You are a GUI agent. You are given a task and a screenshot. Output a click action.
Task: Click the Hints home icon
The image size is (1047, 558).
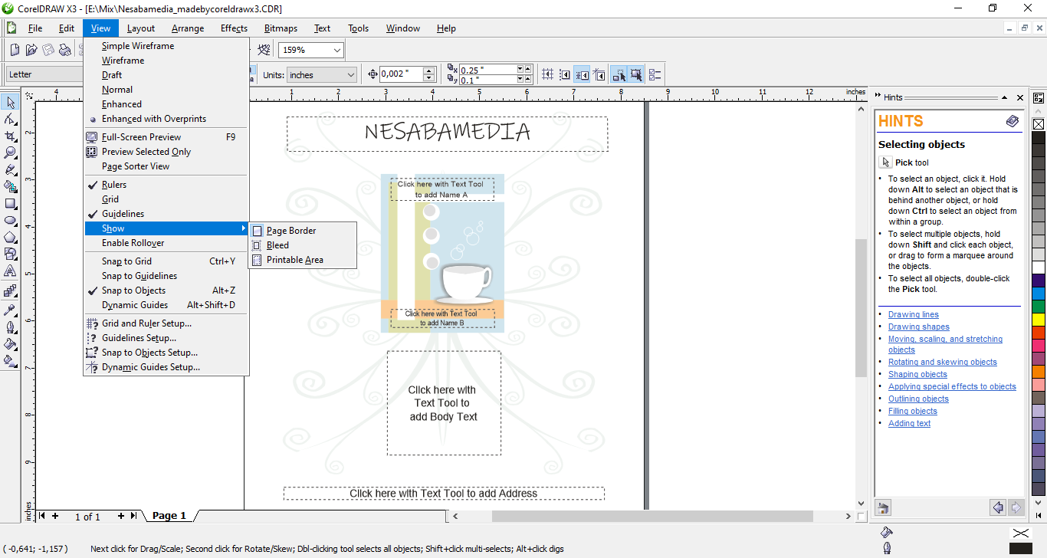pyautogui.click(x=884, y=507)
